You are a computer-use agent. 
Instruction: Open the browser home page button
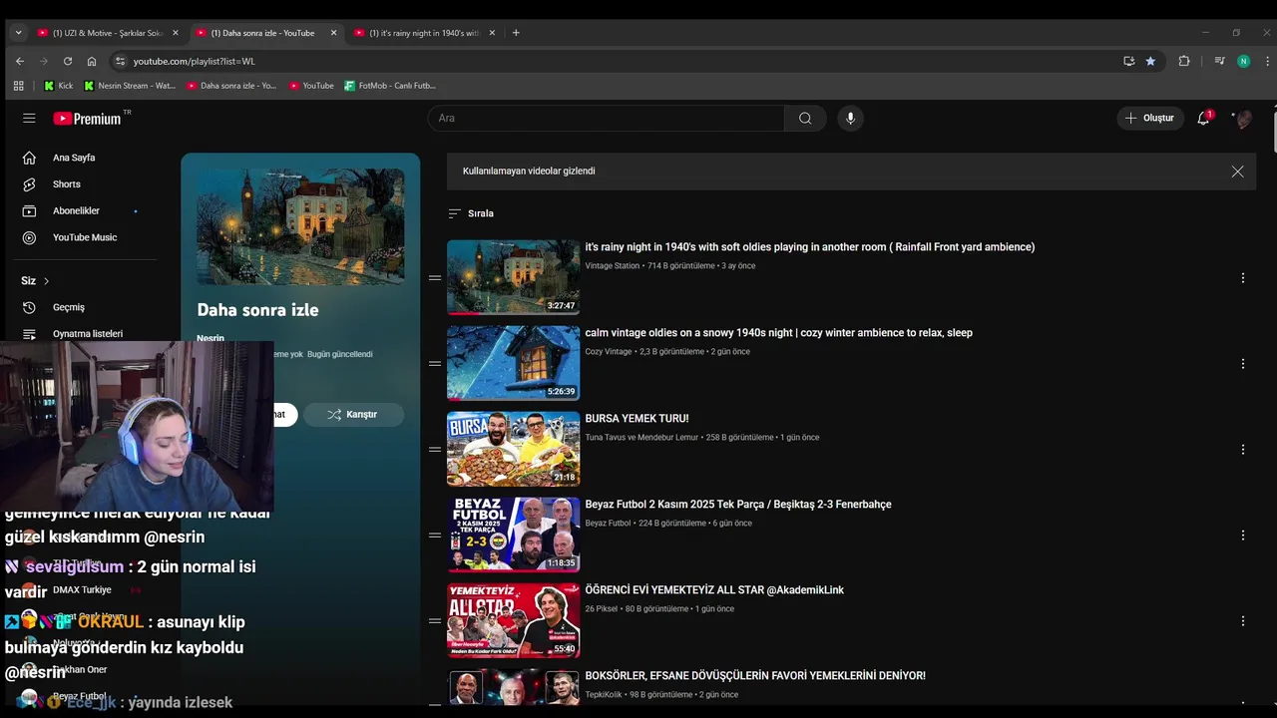point(92,61)
